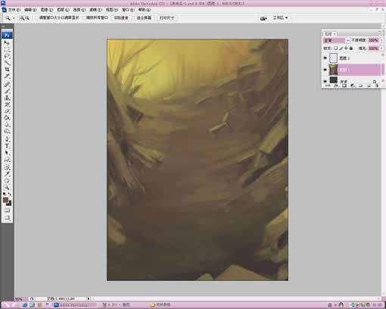This screenshot has width=386, height=309.
Task: Hide layer 图层 2 using its eye icon
Action: point(325,58)
